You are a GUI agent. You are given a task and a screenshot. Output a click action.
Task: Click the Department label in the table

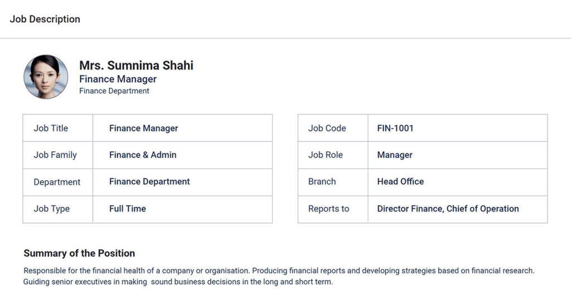[57, 182]
